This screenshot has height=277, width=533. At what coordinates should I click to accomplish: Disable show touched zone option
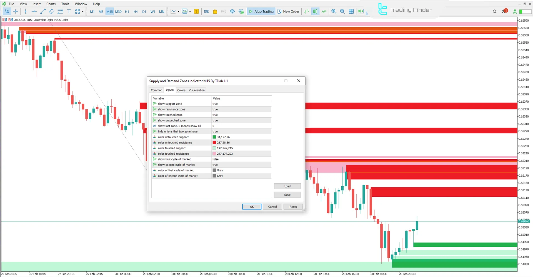coord(241,115)
